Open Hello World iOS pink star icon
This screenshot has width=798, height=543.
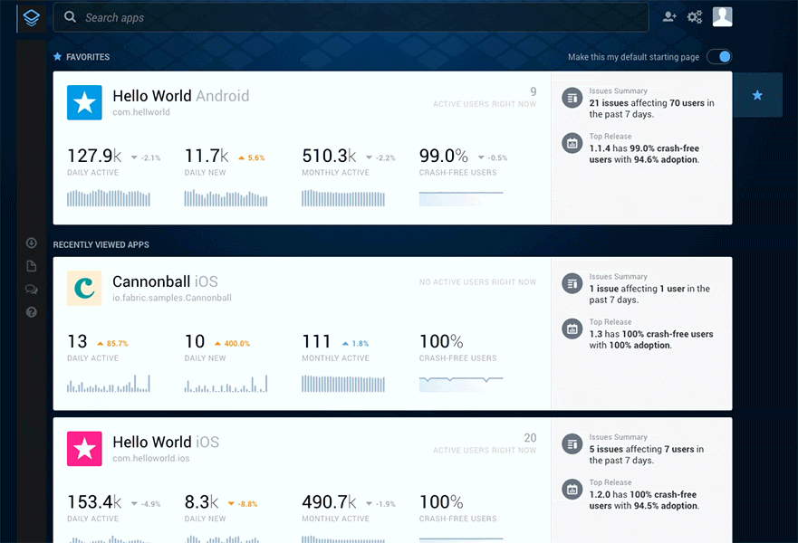pos(84,449)
